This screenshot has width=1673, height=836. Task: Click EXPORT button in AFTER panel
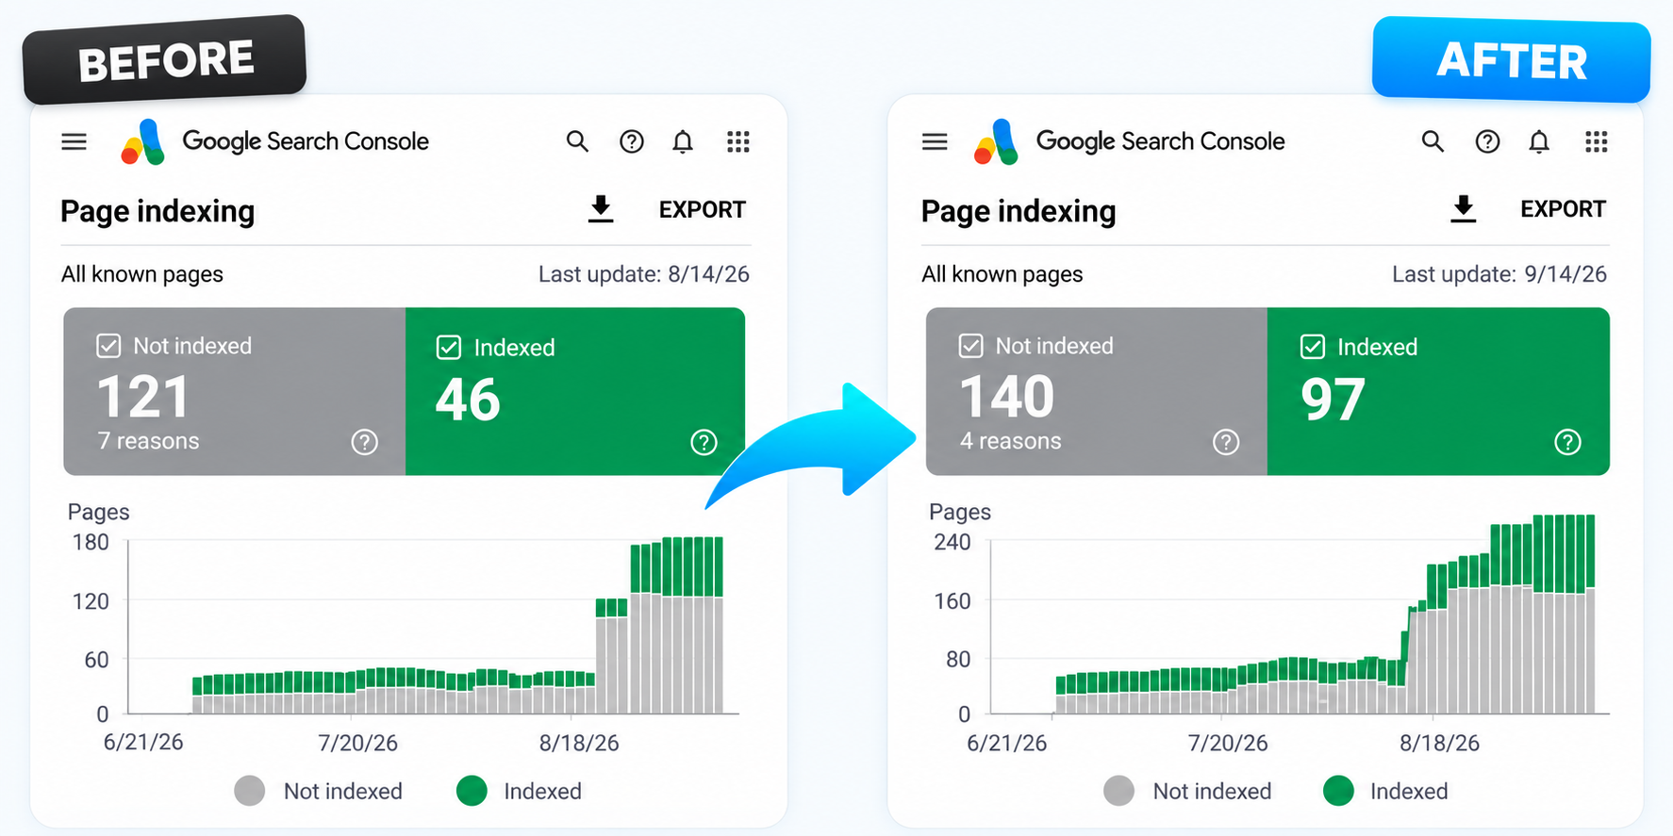coord(1563,209)
